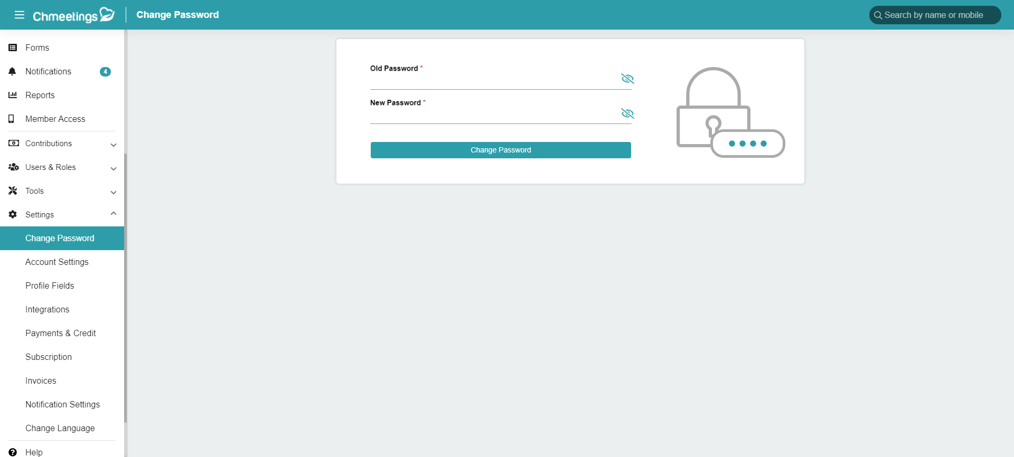This screenshot has height=457, width=1014.
Task: Open Notifications in sidebar
Action: coord(62,71)
